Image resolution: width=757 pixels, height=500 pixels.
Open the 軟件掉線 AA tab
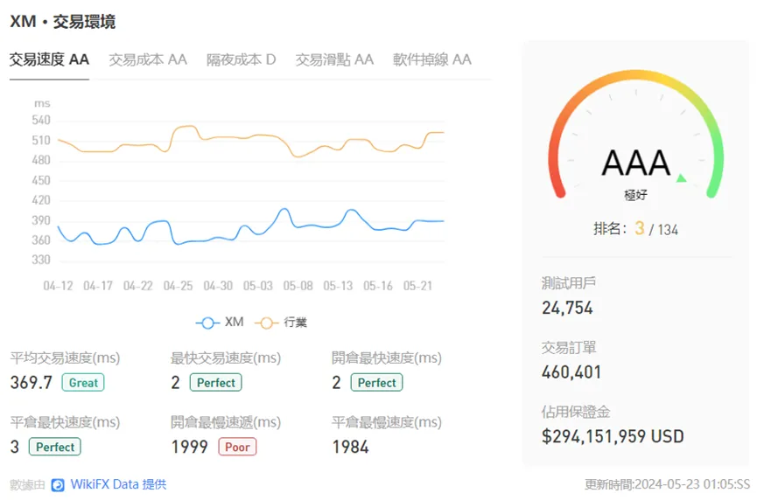pos(432,59)
